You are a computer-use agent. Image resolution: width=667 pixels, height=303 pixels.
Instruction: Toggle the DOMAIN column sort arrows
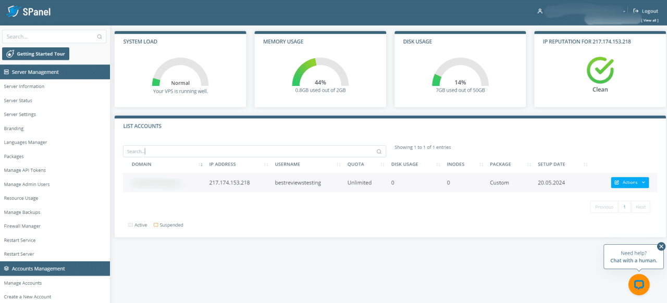(201, 164)
